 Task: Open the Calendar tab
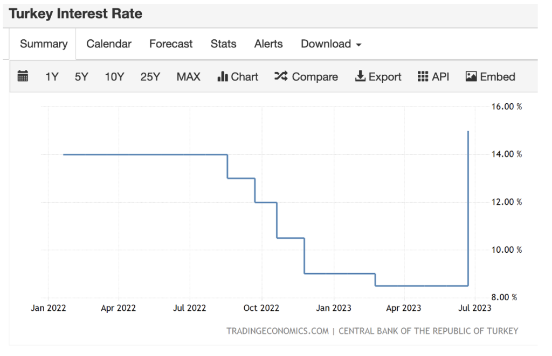click(x=109, y=44)
